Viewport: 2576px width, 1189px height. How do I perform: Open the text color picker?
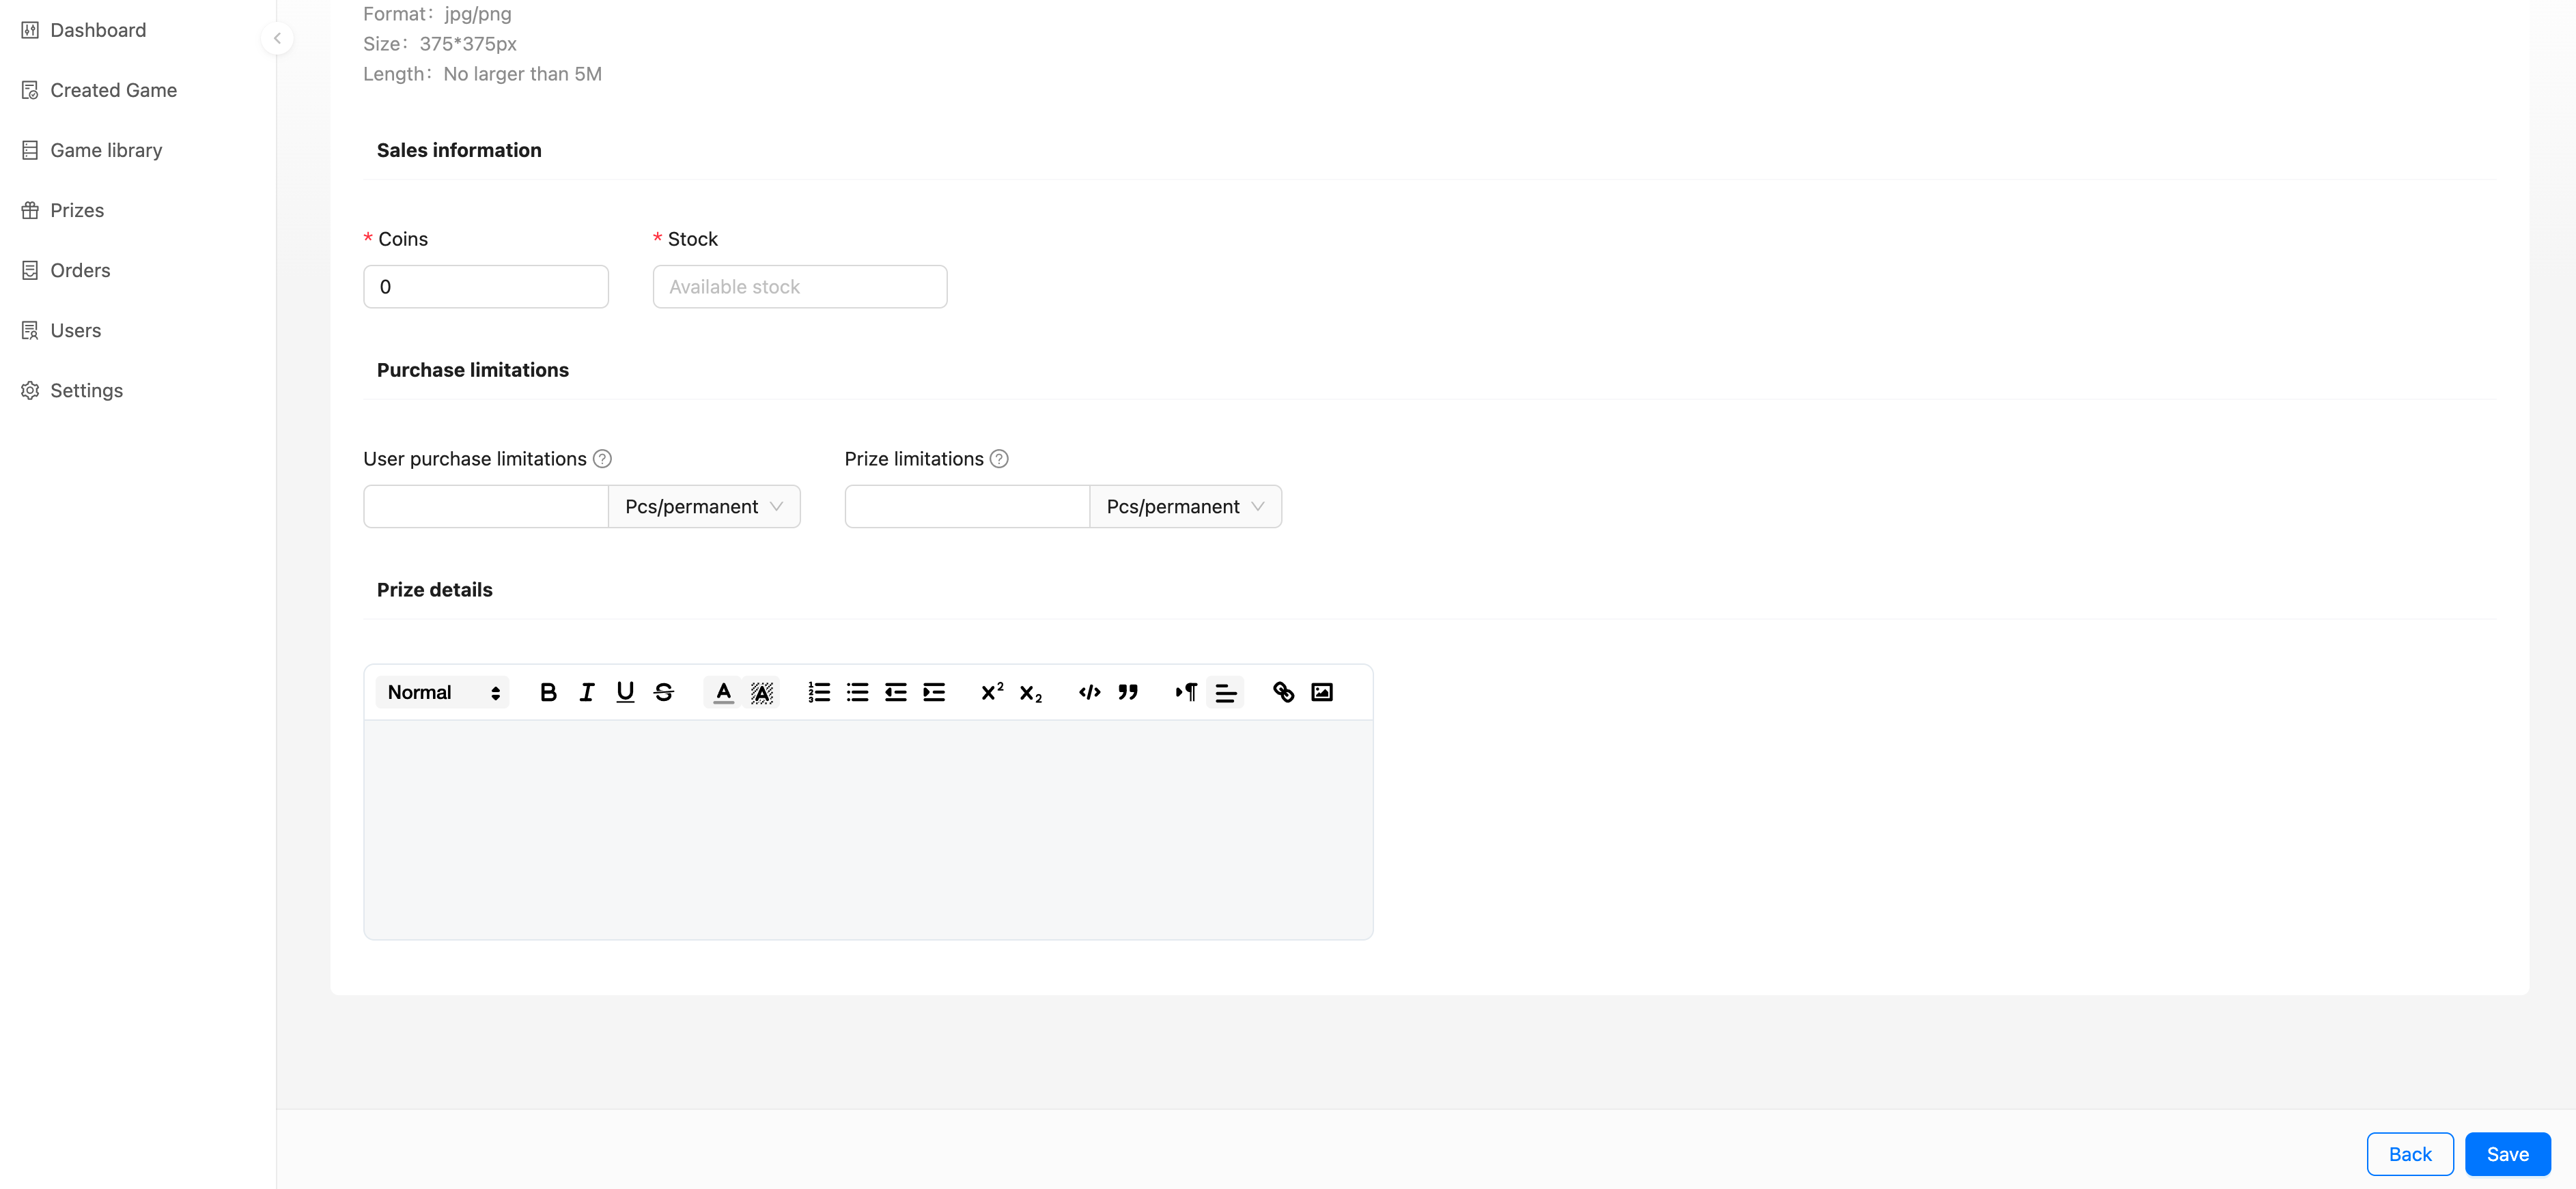pos(723,692)
